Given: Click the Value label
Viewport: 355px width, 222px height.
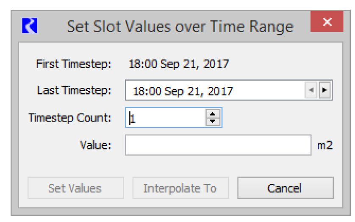Looking at the screenshot, I should [x=96, y=145].
